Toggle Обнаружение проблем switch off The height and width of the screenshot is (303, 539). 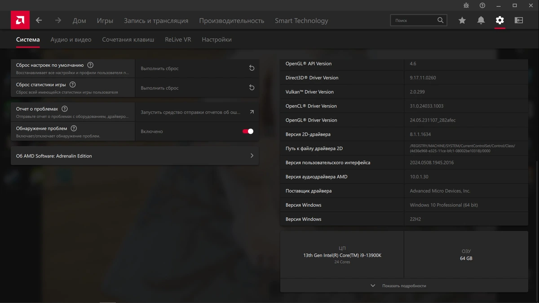(248, 132)
